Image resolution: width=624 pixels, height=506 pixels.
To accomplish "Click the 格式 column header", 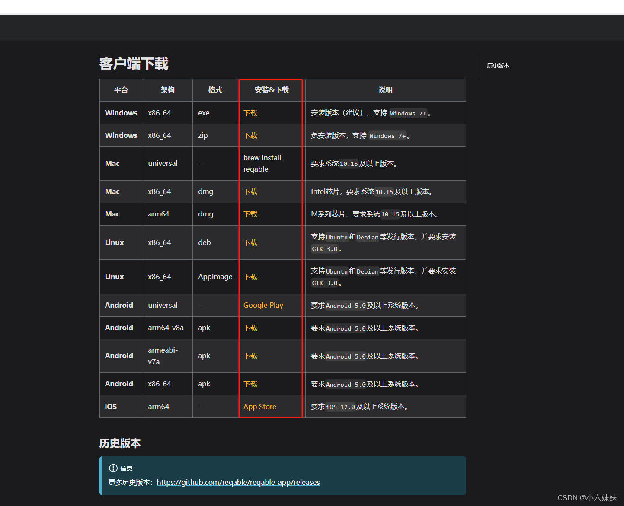I will [x=215, y=90].
